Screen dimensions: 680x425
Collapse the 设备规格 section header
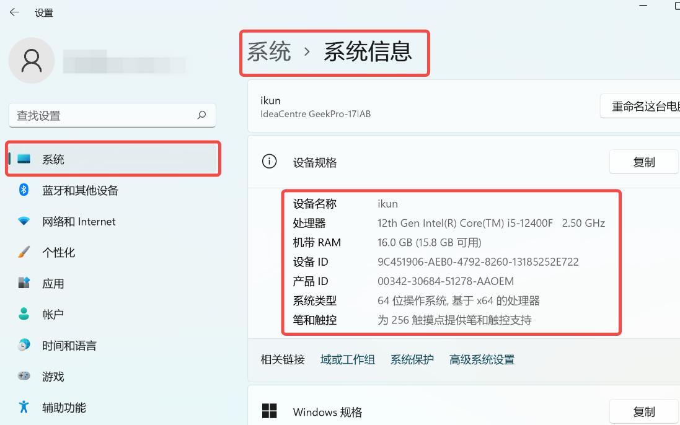tap(464, 162)
